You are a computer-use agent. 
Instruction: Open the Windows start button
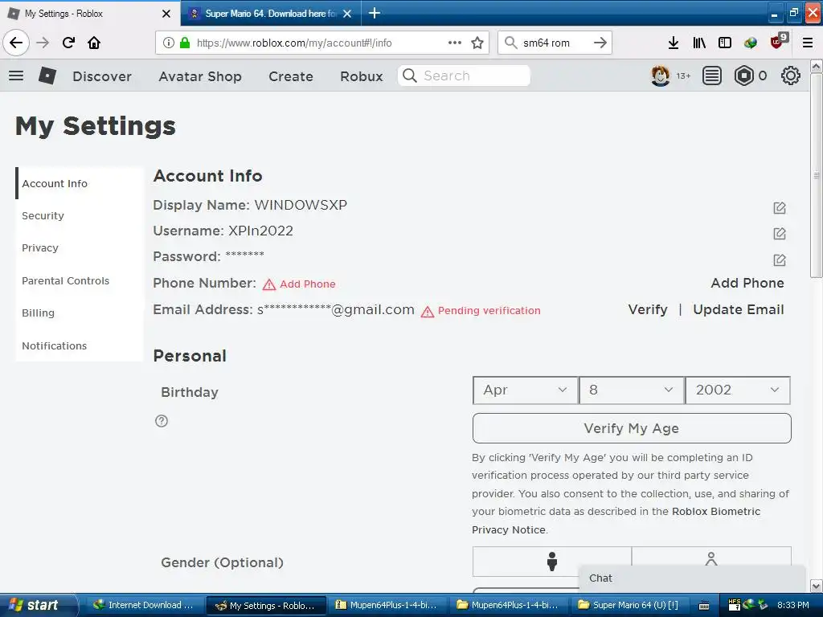click(x=38, y=605)
